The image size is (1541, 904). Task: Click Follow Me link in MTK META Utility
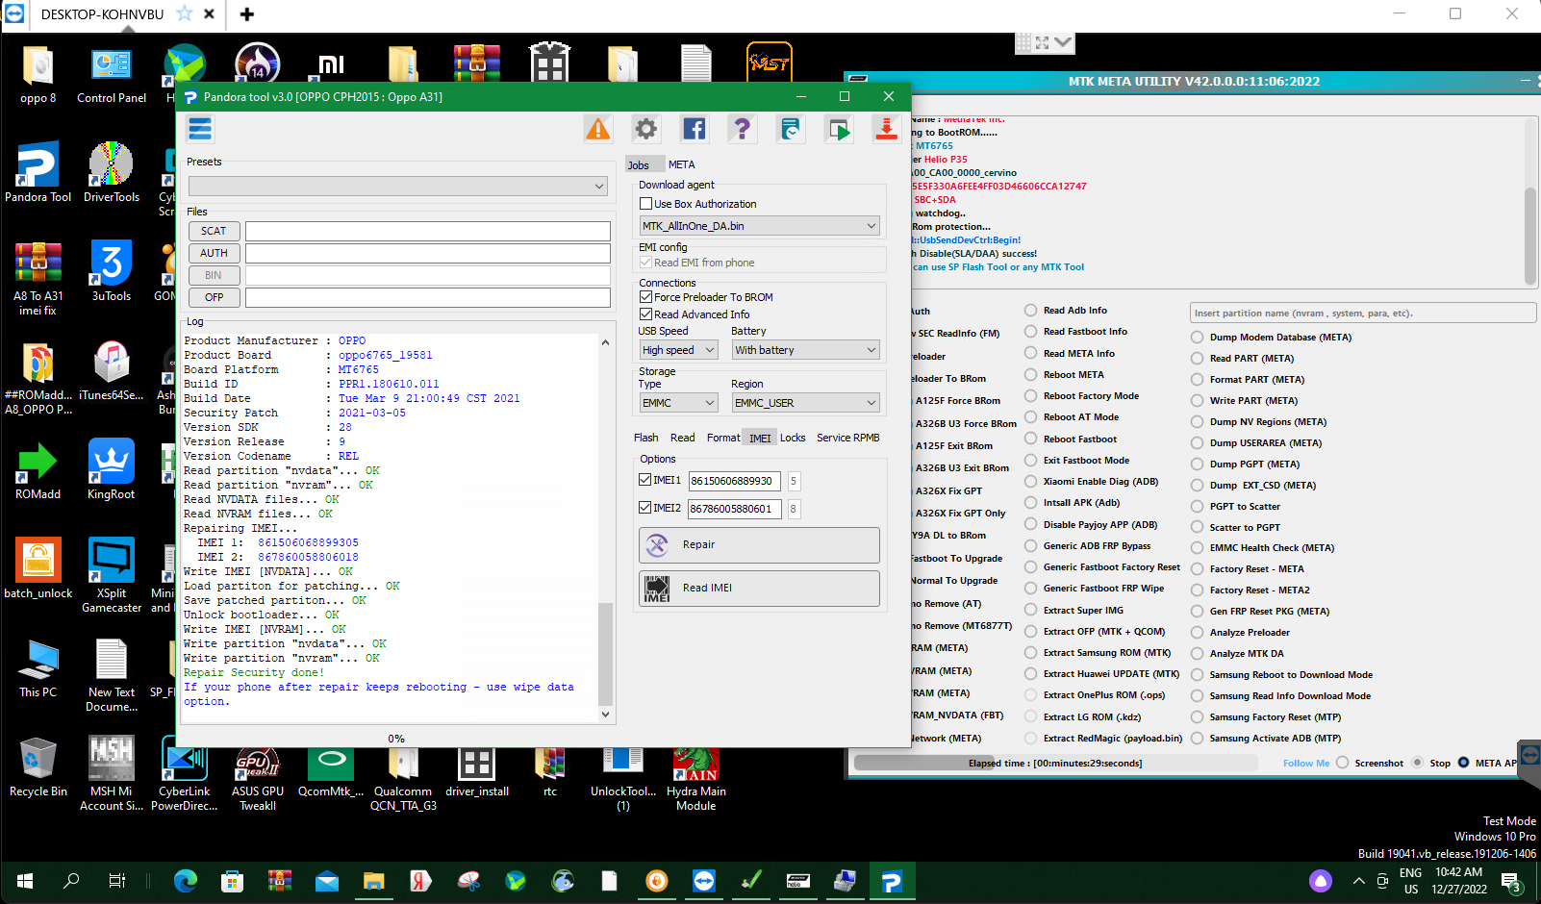pyautogui.click(x=1306, y=764)
